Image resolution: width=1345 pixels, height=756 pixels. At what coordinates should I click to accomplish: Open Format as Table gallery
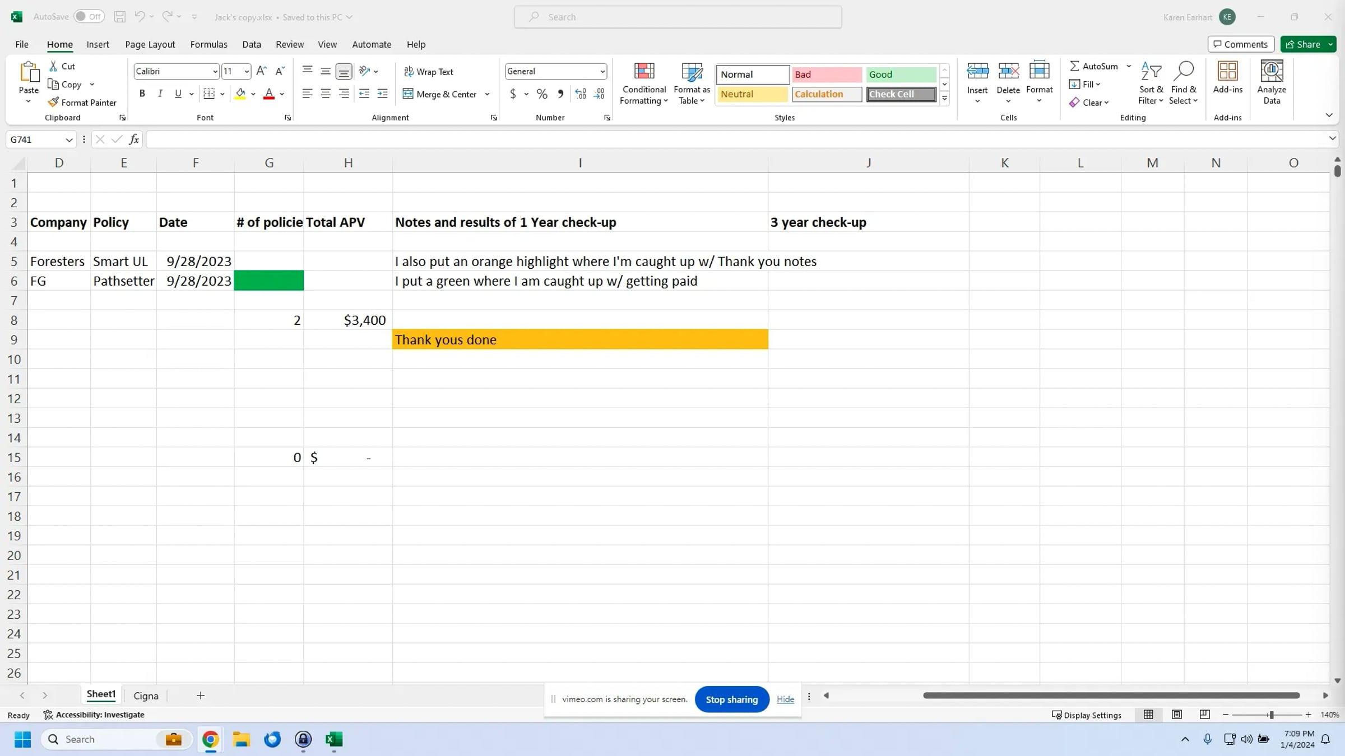(x=692, y=83)
